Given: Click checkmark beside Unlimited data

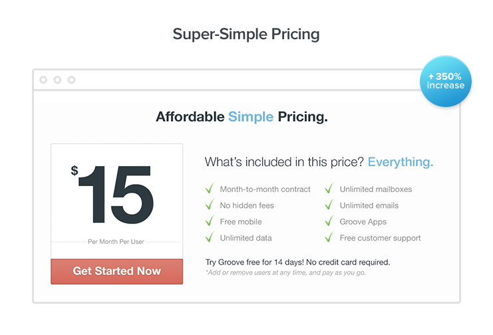Looking at the screenshot, I should (x=210, y=237).
